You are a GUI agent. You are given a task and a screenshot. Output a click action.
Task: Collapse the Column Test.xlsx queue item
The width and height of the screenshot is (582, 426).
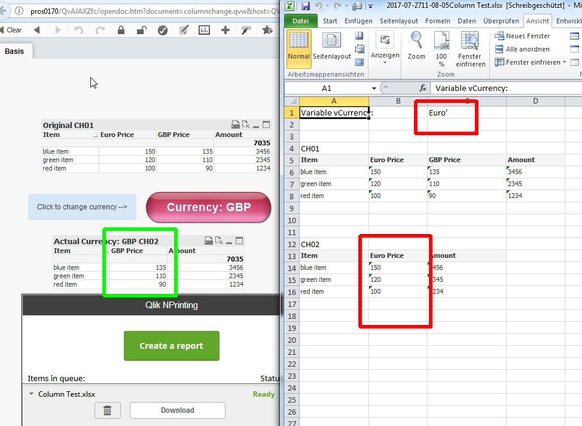31,394
